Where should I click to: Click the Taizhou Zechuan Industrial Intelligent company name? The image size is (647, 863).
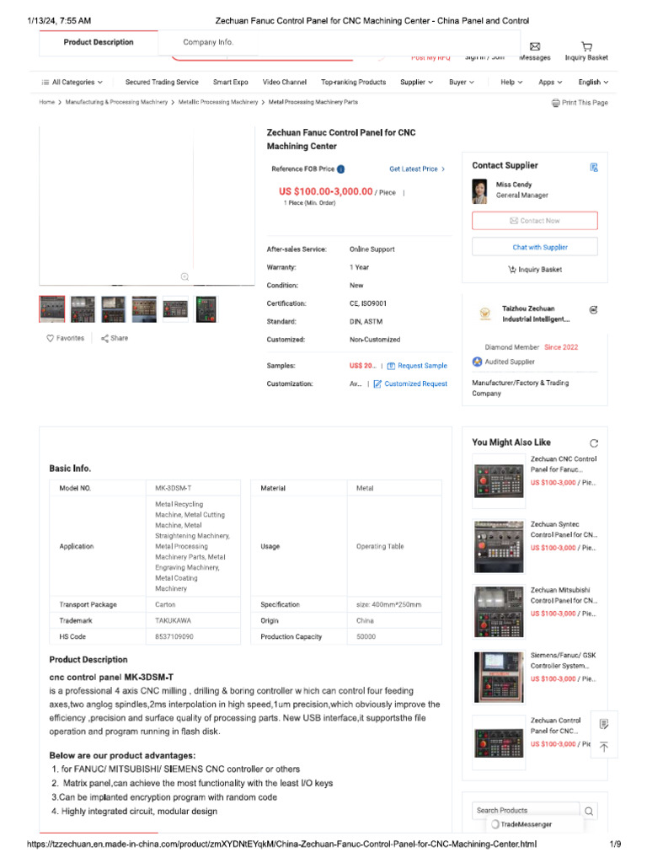coord(535,314)
